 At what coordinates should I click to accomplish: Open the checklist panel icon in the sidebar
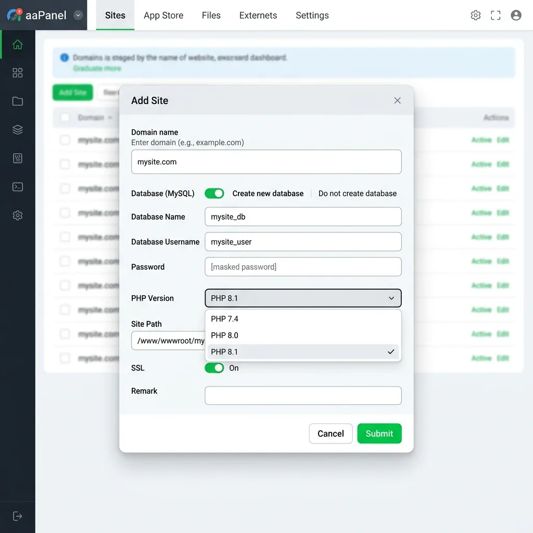pyautogui.click(x=17, y=158)
